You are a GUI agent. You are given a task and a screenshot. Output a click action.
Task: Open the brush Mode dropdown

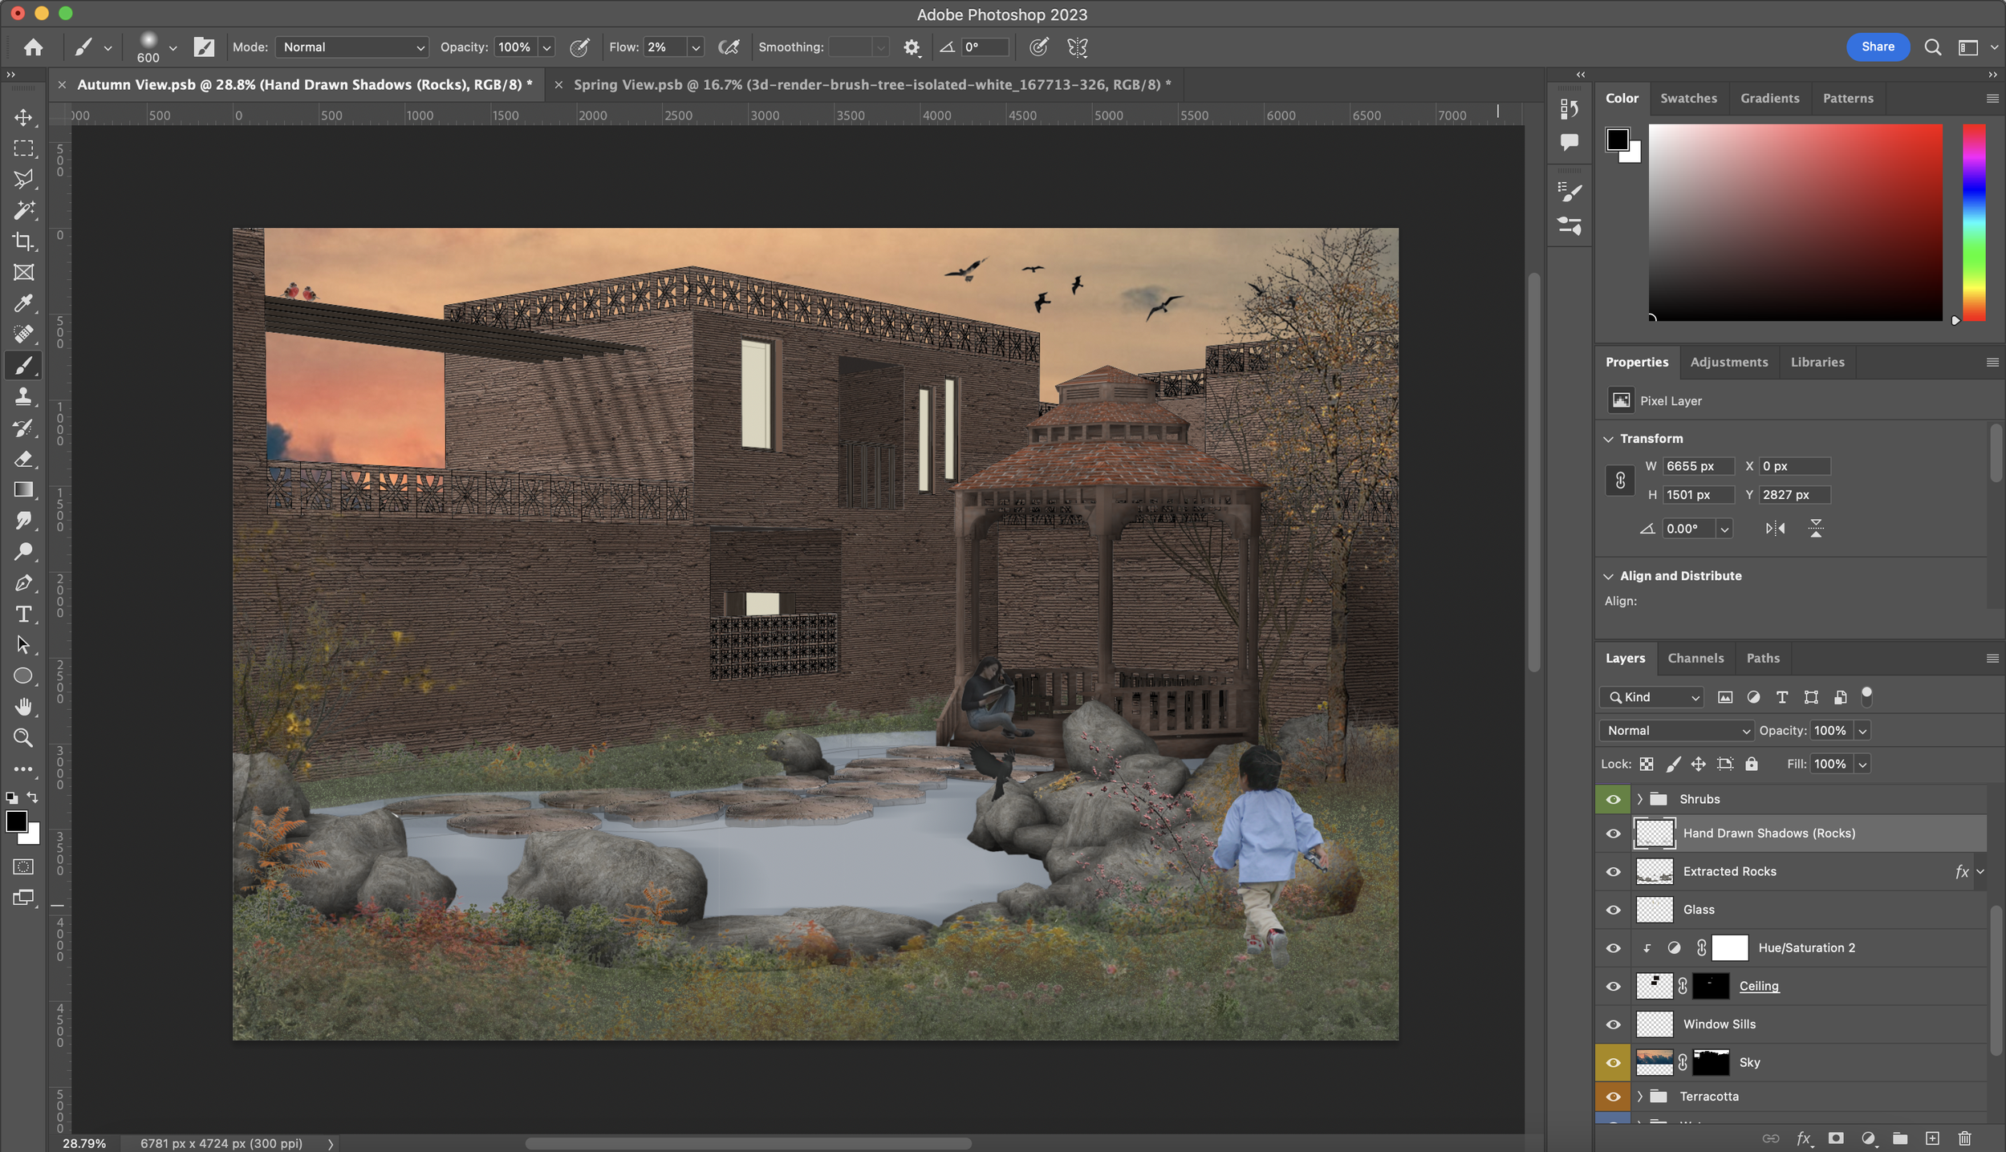point(352,47)
